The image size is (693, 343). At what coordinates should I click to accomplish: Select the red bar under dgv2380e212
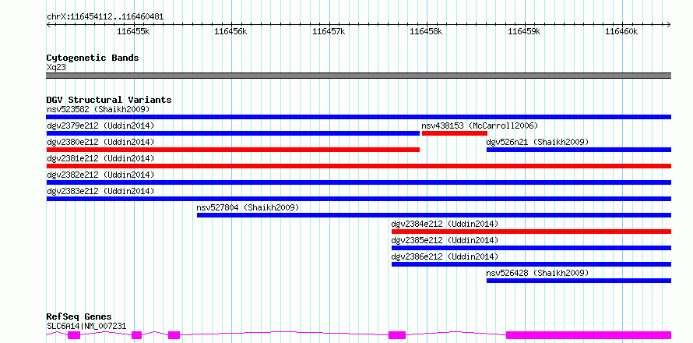(x=233, y=150)
